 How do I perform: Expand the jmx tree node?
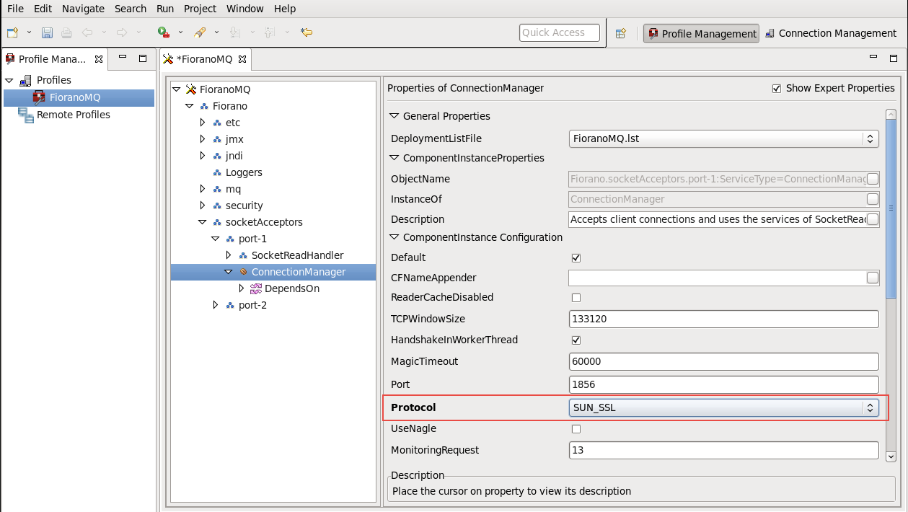[203, 139]
